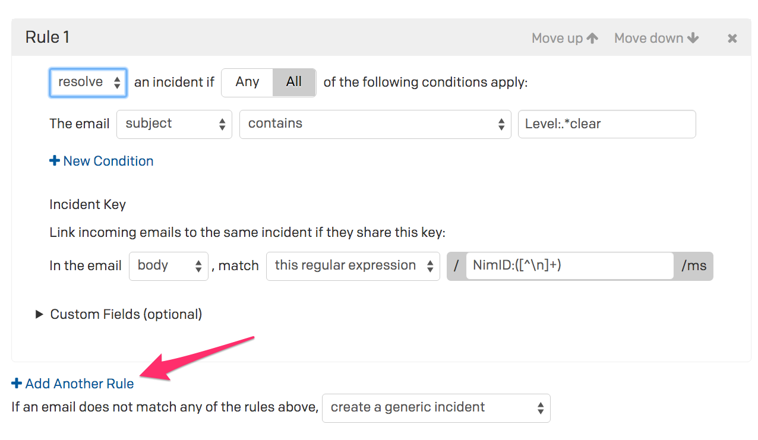Open the 'create a generic incident' dropdown
Viewport: 758px width, 440px height.
pos(436,408)
